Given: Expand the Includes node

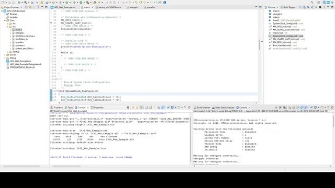Looking at the screenshot, I should (5, 17).
